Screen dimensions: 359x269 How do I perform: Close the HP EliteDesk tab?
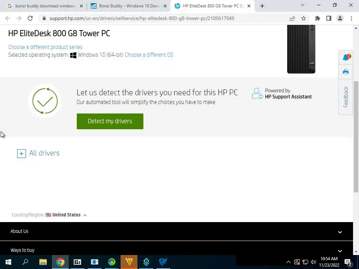[249, 6]
